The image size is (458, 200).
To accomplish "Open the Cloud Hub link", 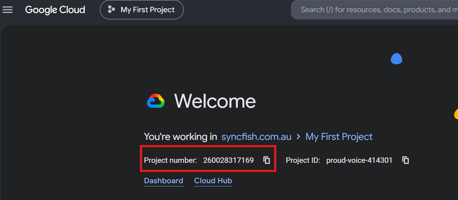I will pos(213,181).
